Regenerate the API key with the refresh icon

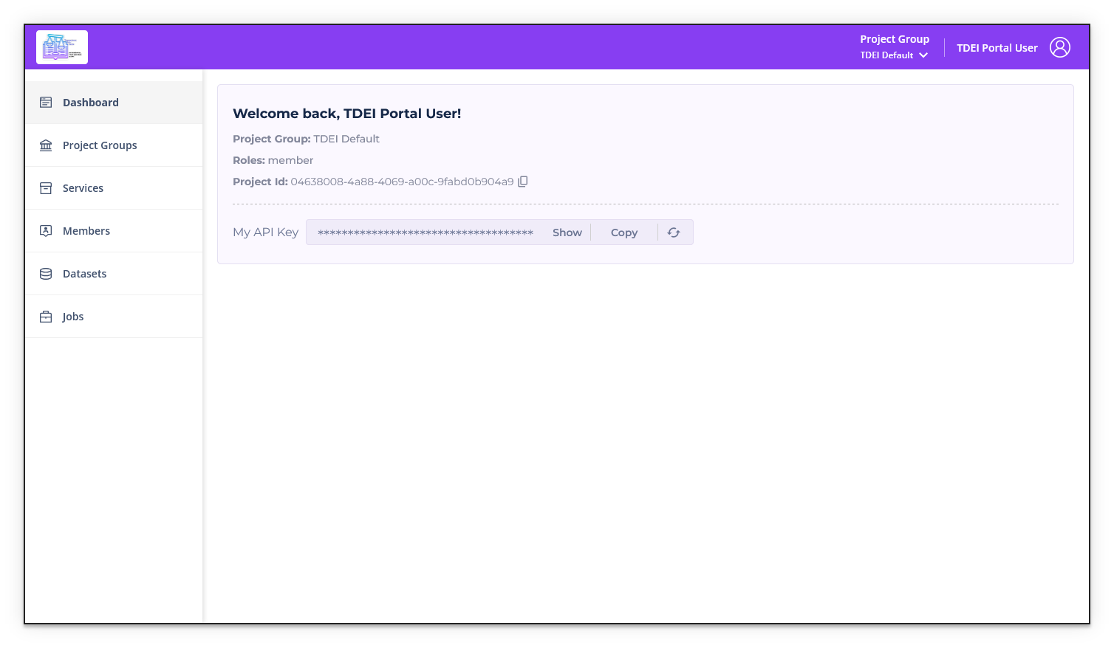coord(673,232)
